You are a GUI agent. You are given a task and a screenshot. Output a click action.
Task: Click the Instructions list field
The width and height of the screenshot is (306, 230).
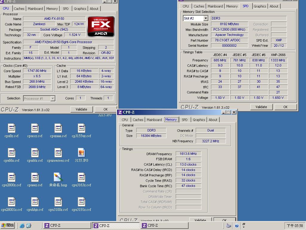pyautogui.click(x=68, y=58)
